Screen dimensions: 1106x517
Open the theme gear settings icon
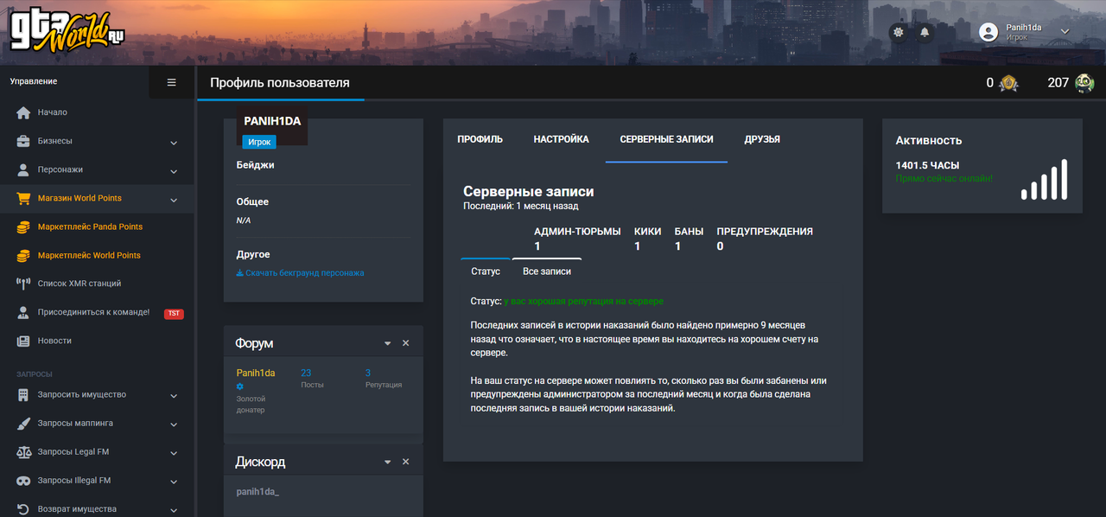pos(899,32)
